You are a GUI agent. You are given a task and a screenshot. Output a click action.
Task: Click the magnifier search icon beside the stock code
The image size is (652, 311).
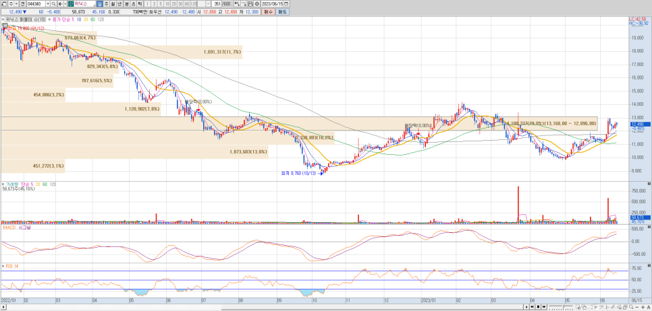(53, 4)
